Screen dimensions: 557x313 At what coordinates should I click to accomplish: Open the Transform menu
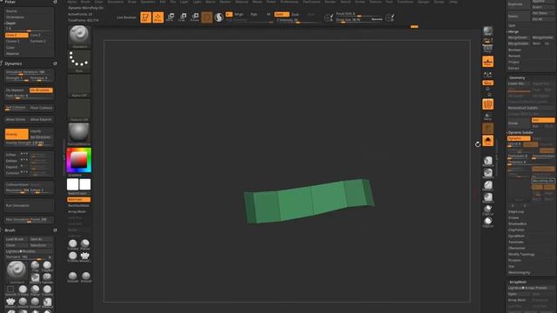(405, 2)
